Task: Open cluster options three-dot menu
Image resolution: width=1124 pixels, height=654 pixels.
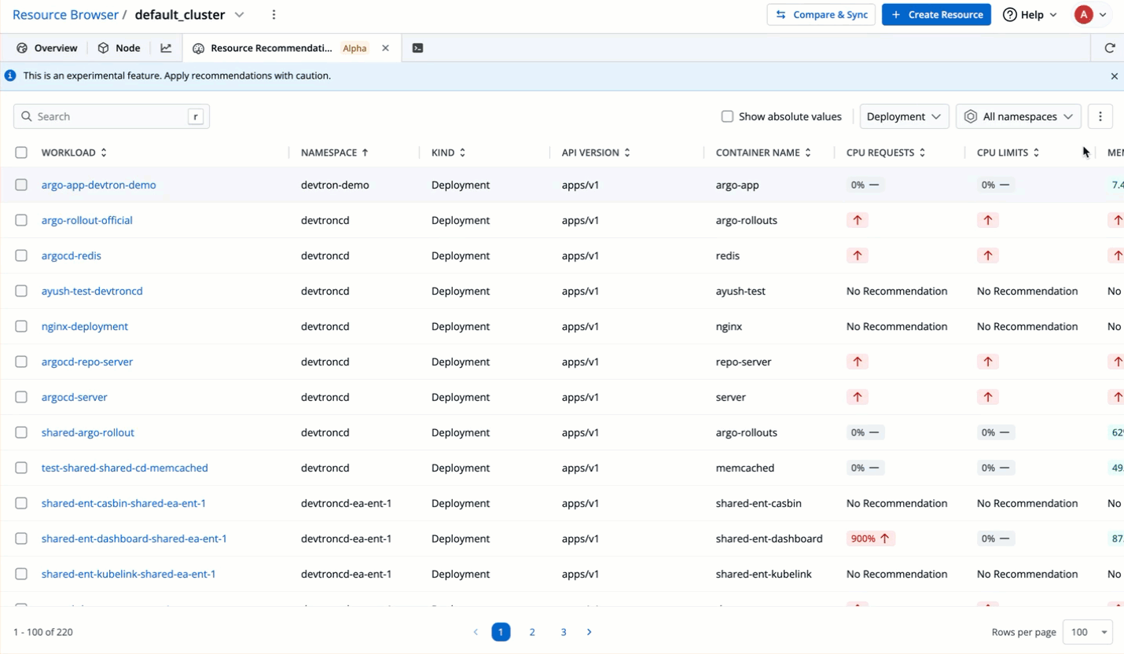Action: (x=274, y=15)
